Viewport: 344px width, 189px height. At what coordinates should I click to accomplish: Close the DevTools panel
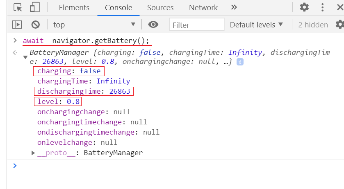pyautogui.click(x=340, y=7)
